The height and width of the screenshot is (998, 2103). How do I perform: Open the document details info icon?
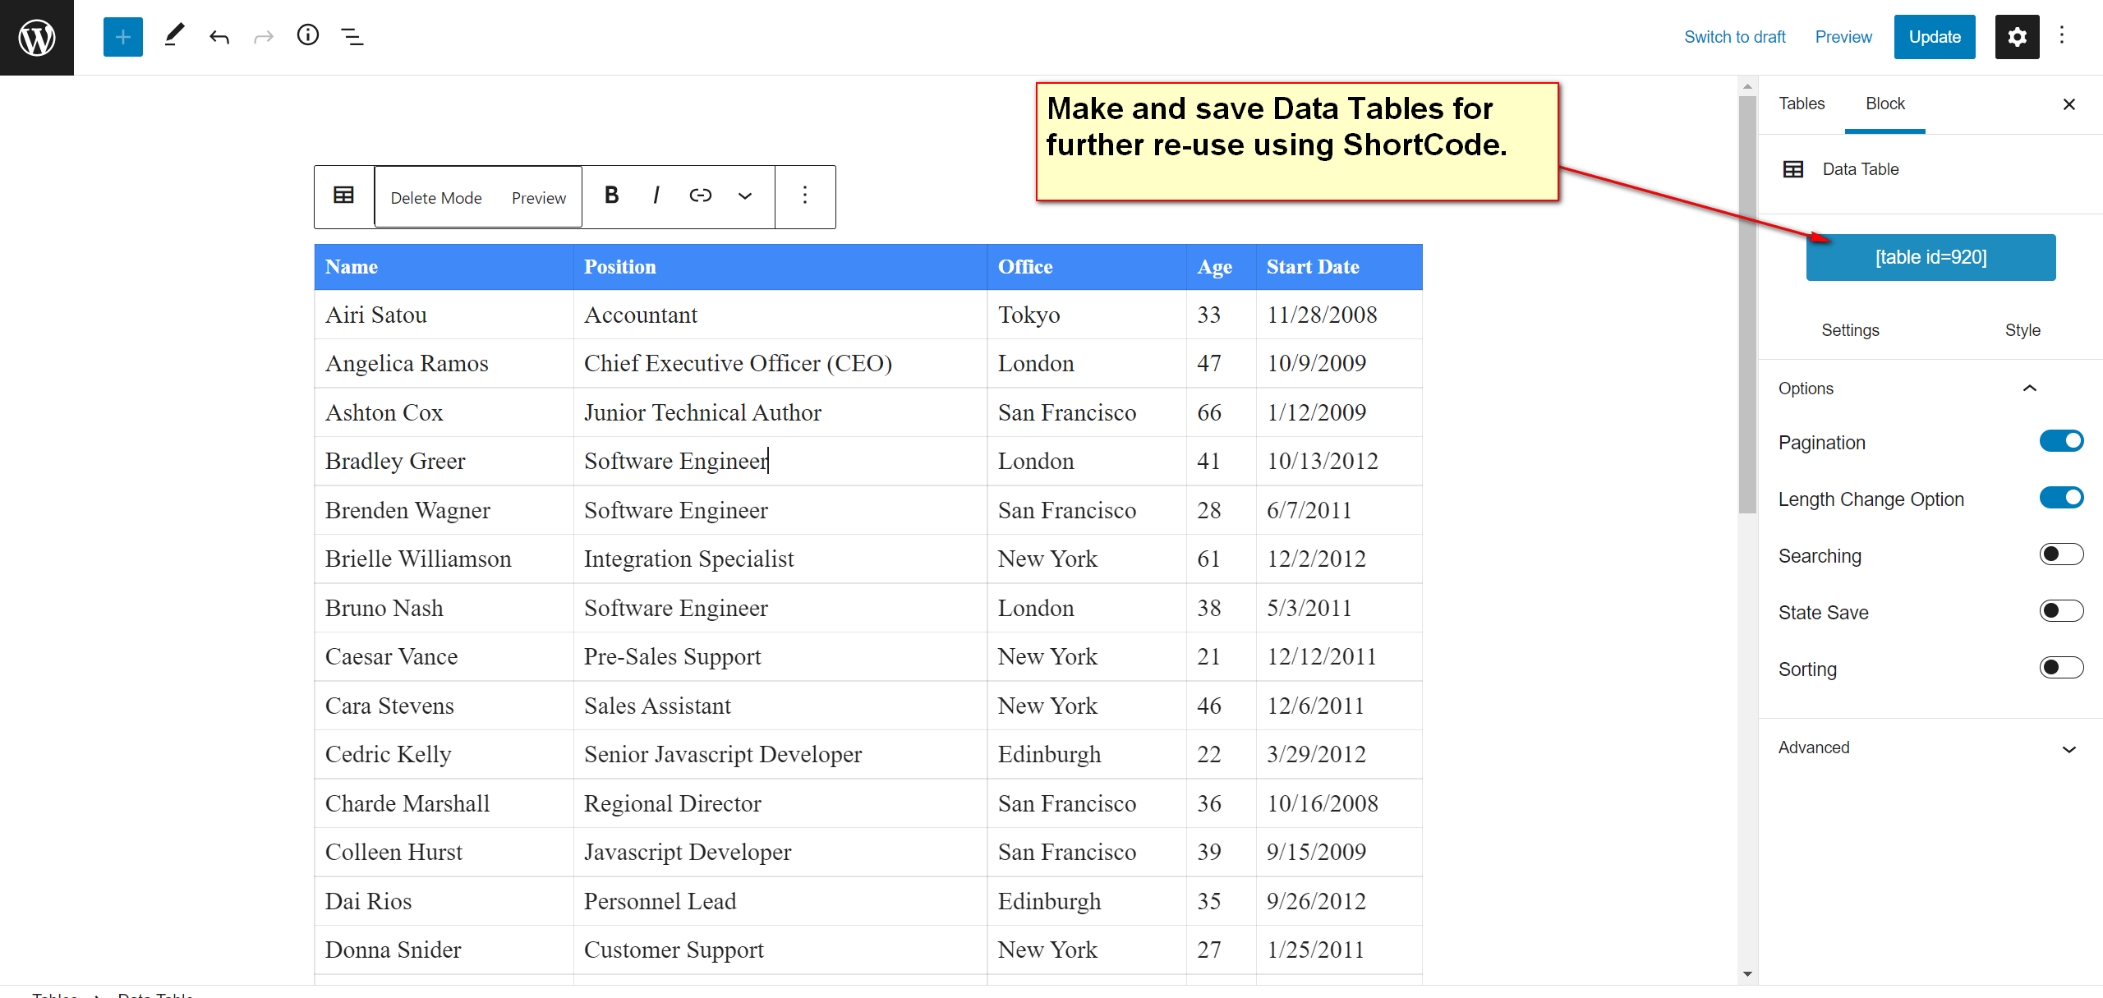click(307, 35)
